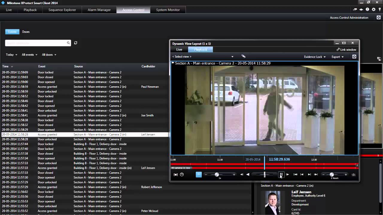Expand the All events filter

[x=30, y=55]
